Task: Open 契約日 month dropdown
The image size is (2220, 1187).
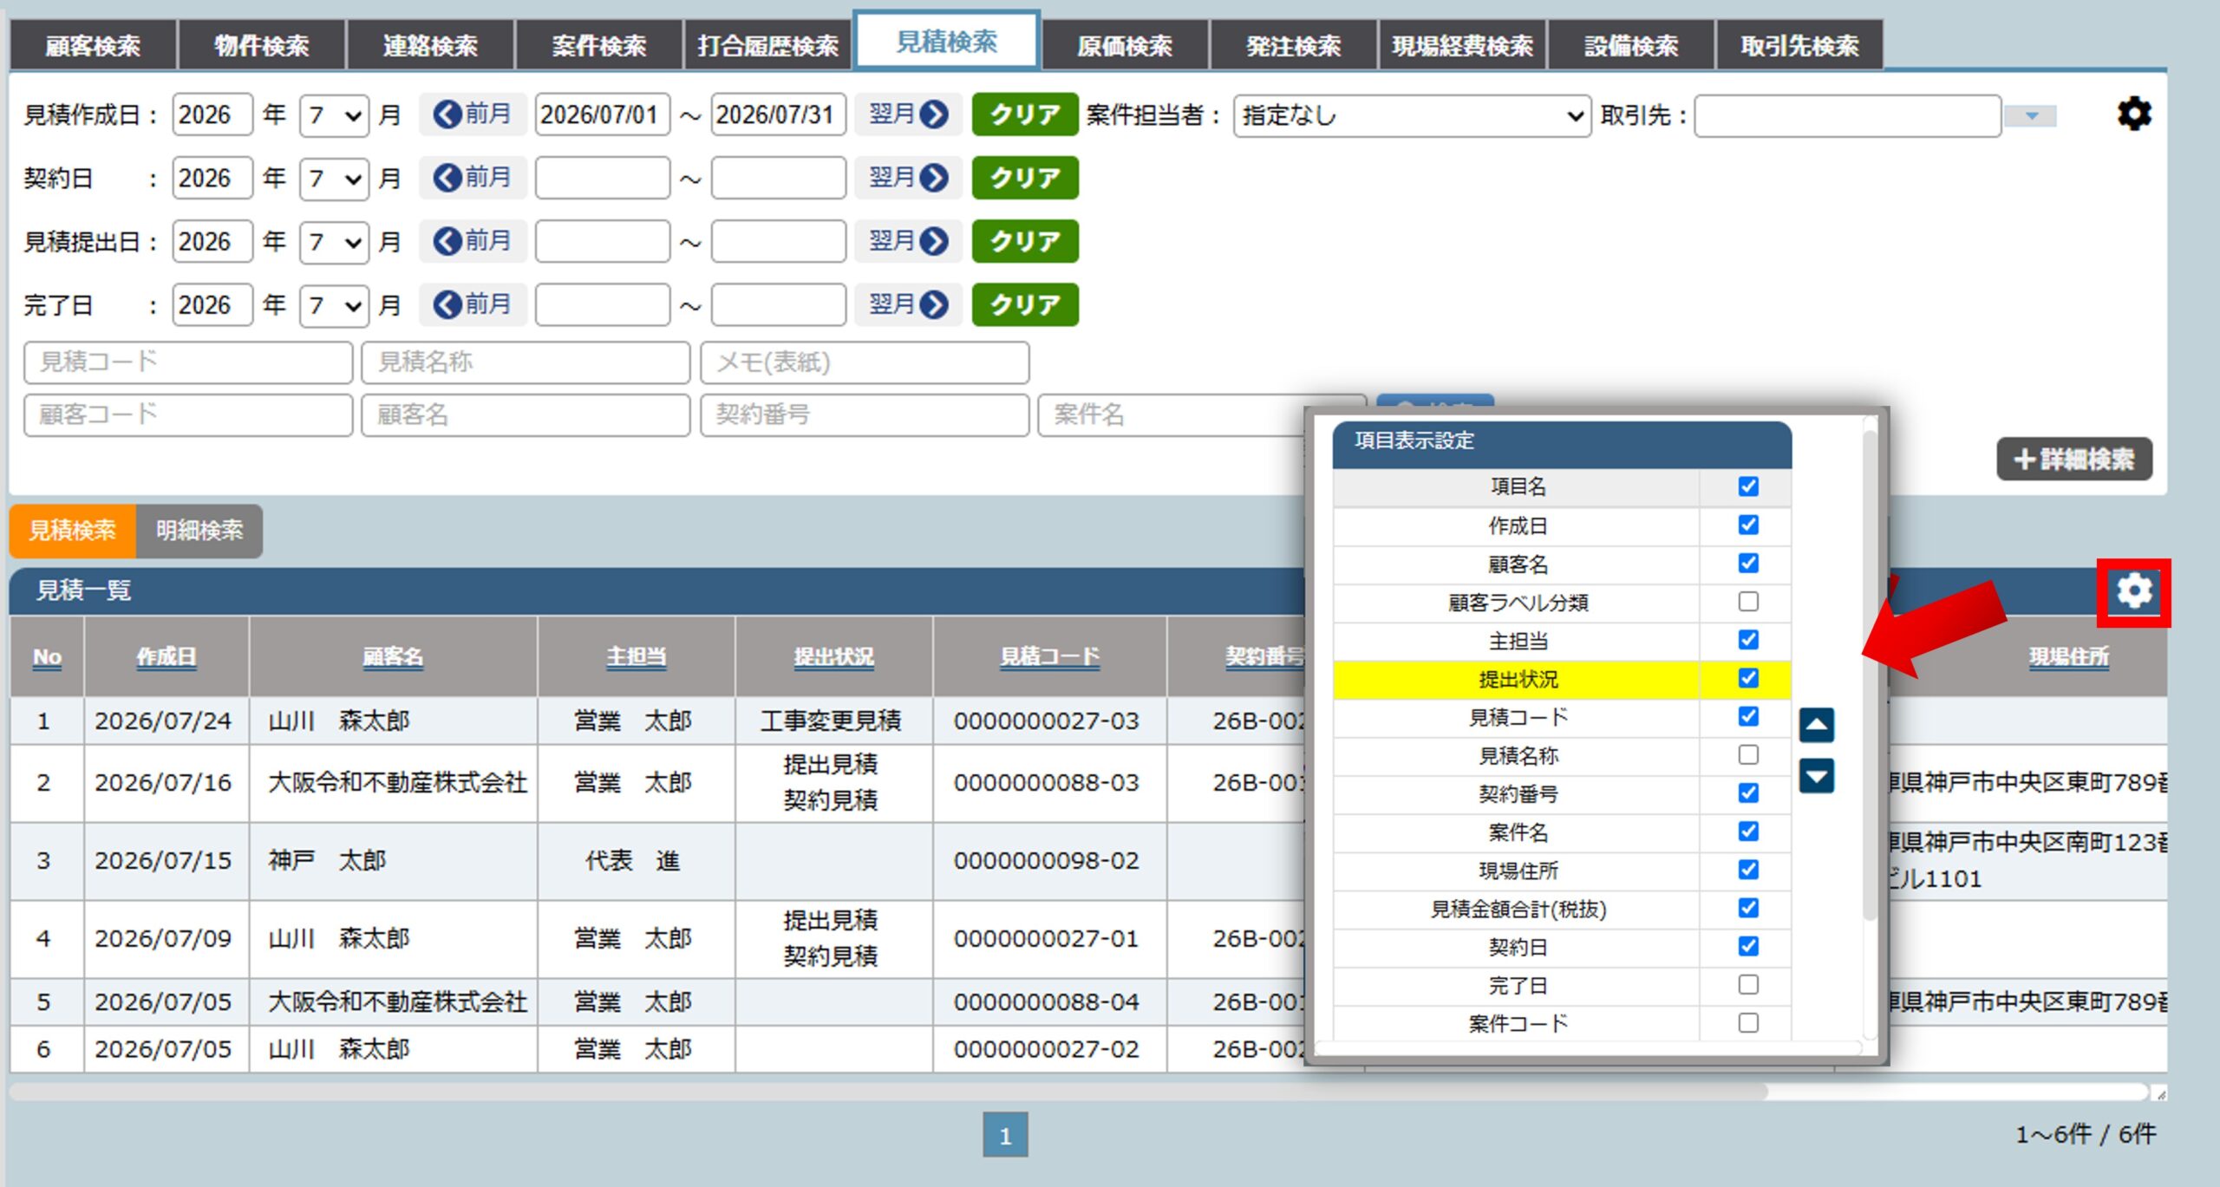Action: (334, 179)
